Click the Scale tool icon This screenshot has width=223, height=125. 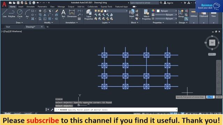tap(45, 19)
